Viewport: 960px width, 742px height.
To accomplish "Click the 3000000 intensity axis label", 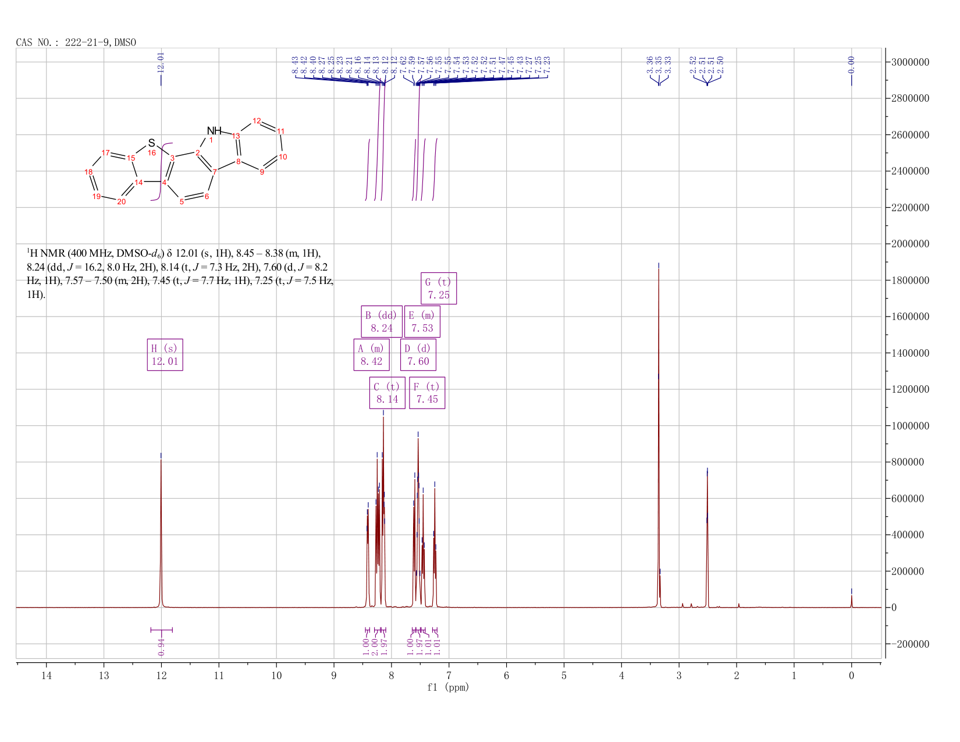I will pyautogui.click(x=909, y=62).
